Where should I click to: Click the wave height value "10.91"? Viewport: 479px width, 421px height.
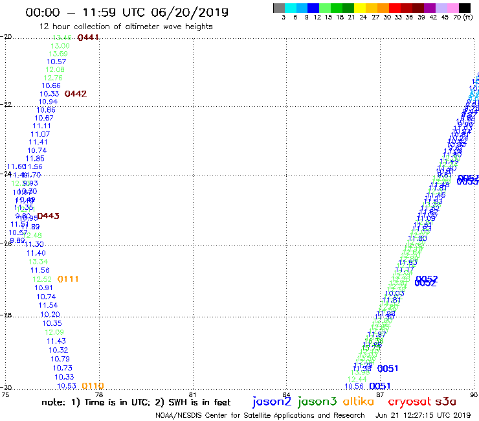pos(43,288)
